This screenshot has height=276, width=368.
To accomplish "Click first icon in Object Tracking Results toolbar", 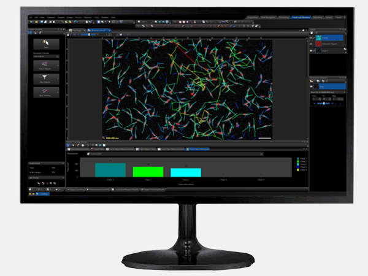I will tap(69, 145).
